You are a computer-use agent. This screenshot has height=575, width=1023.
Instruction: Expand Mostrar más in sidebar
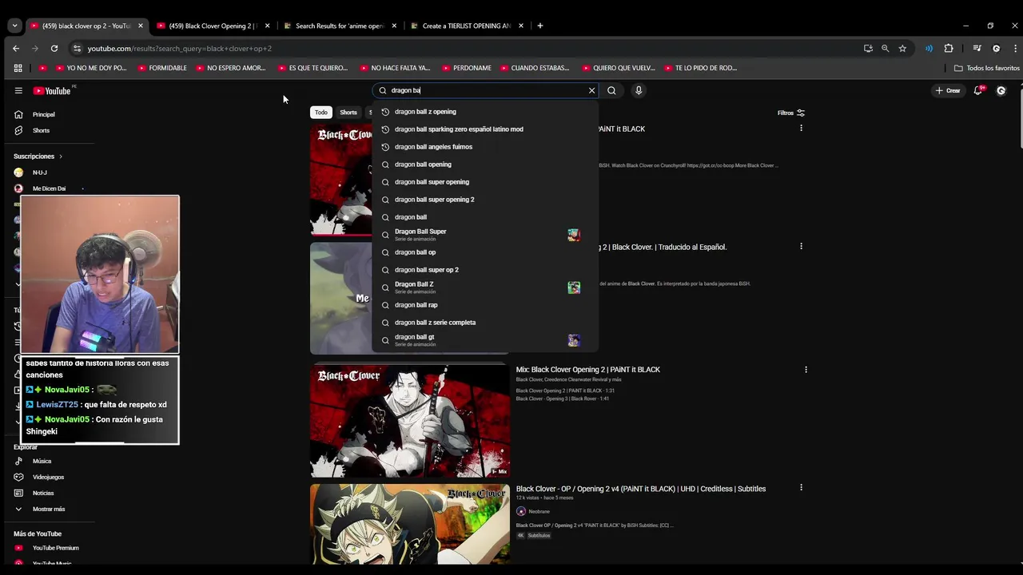(49, 509)
